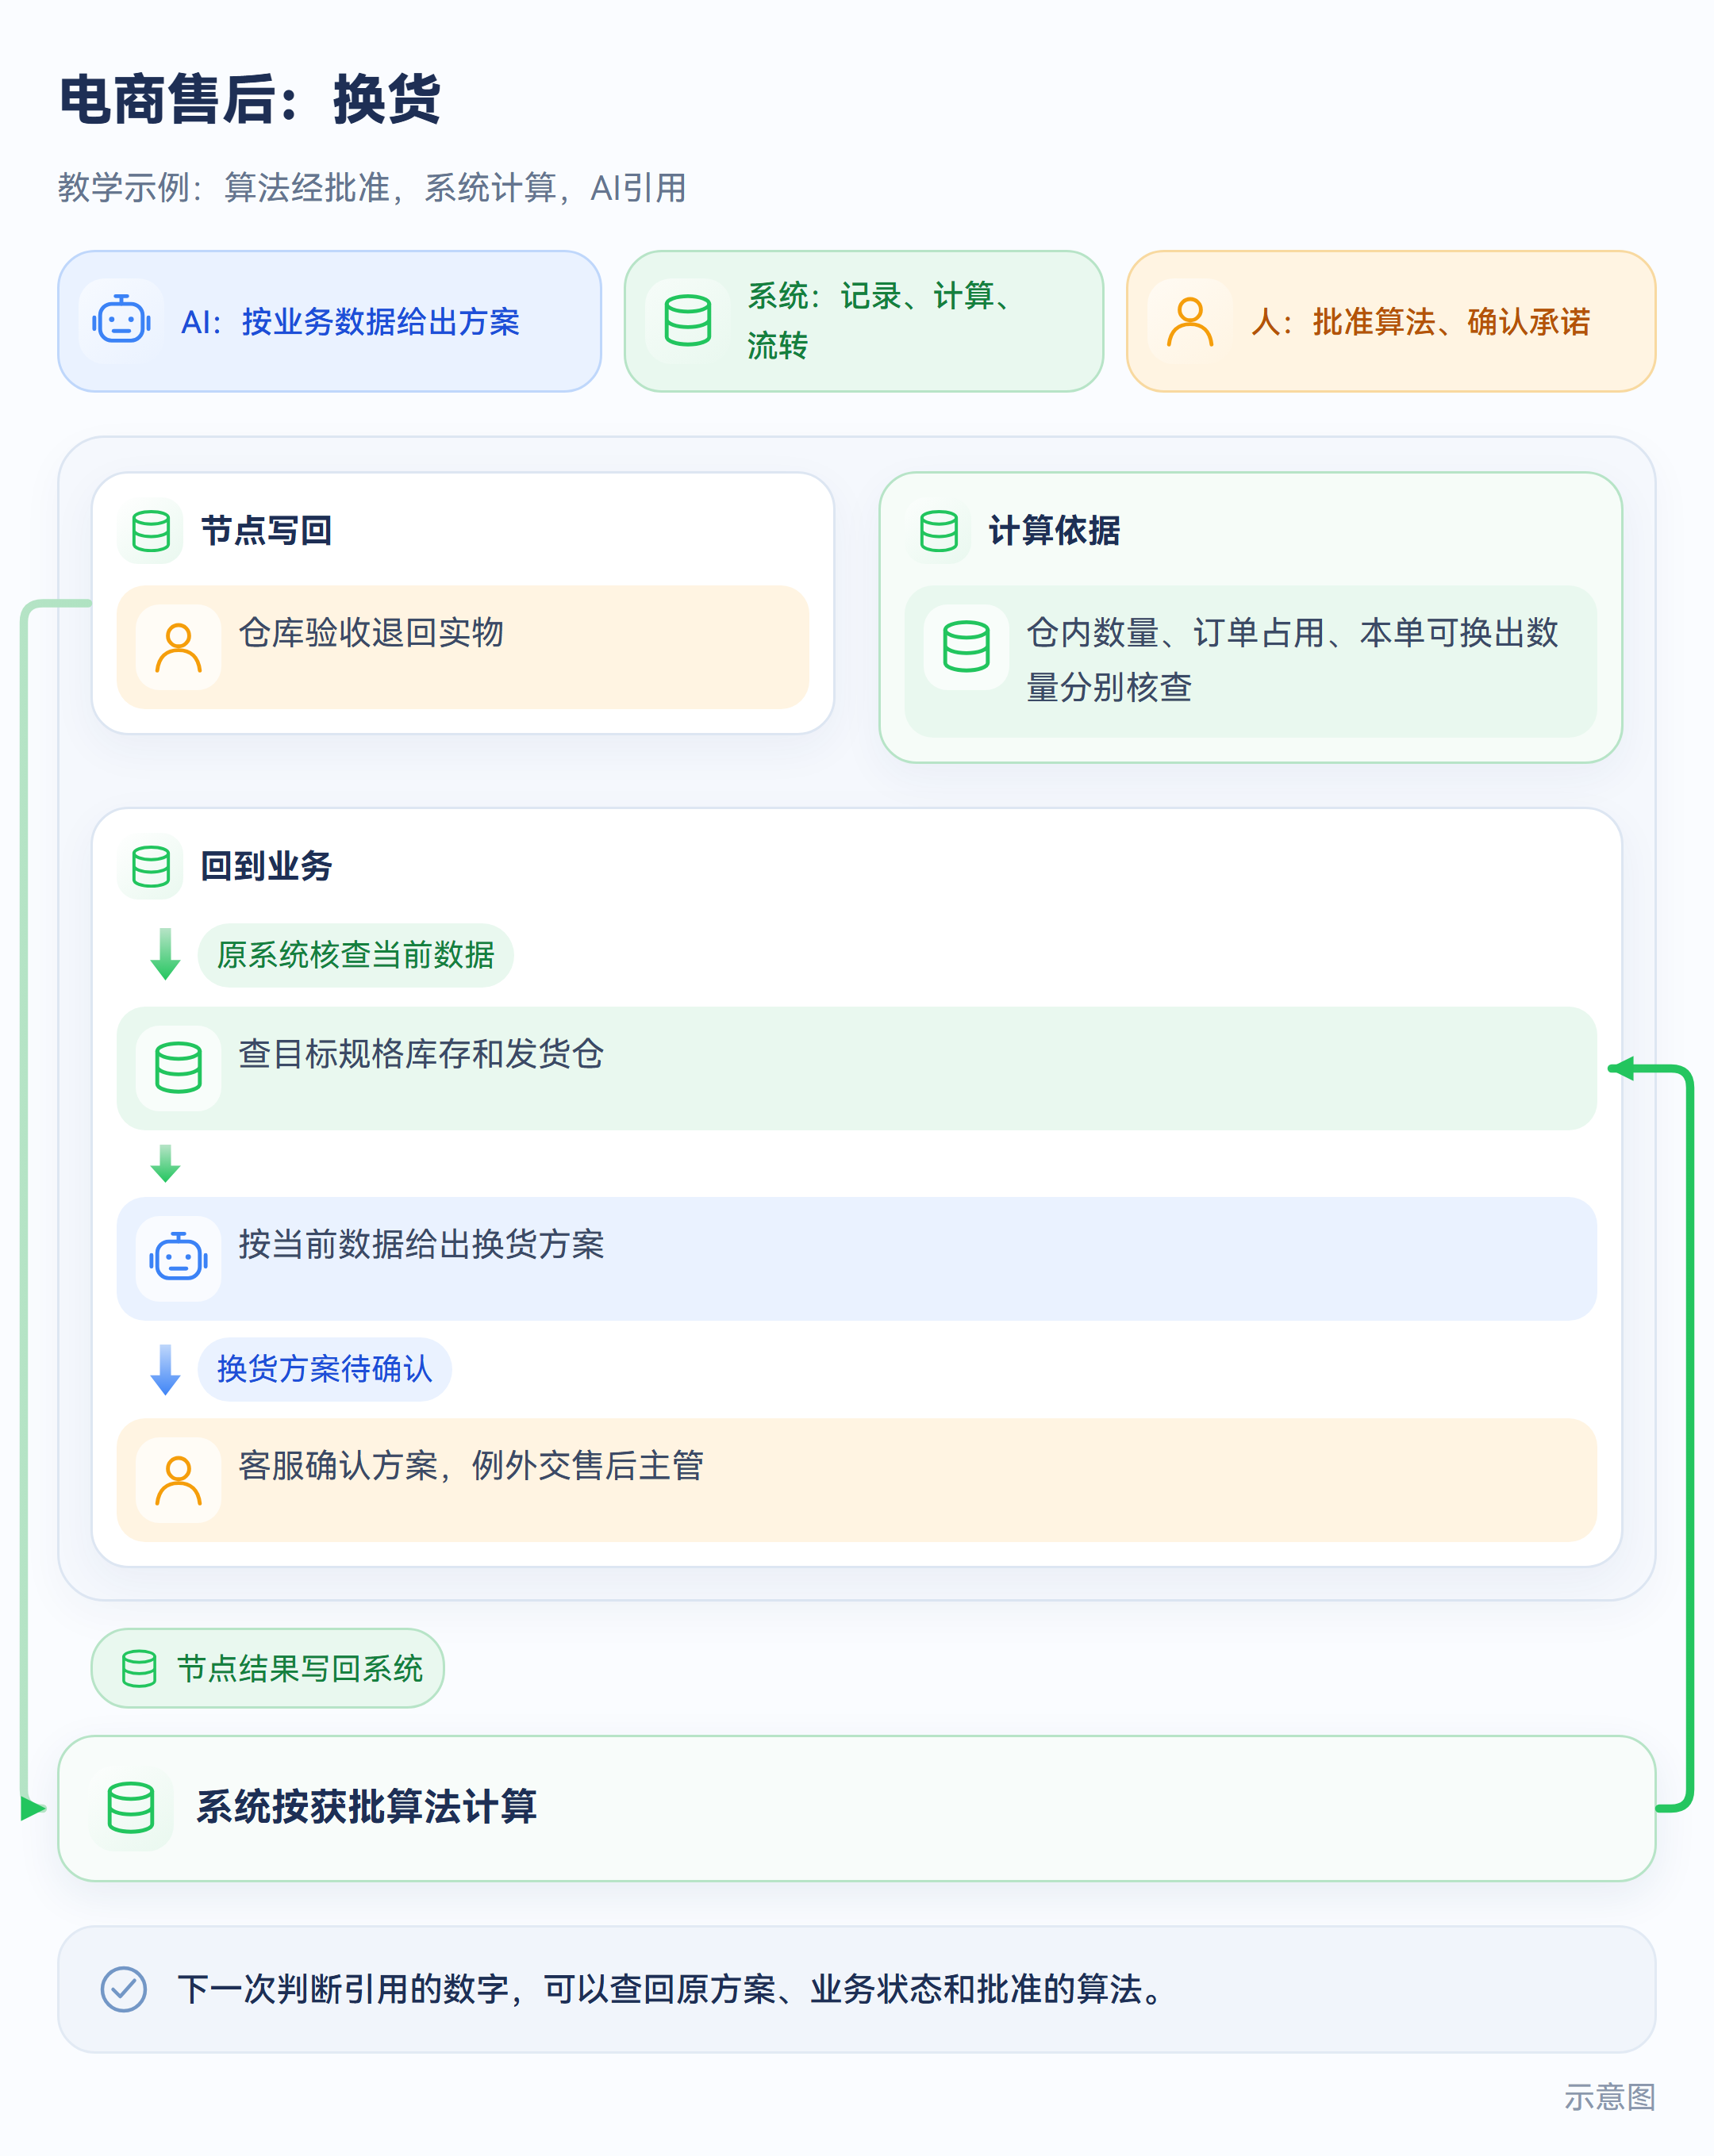The width and height of the screenshot is (1714, 2156).
Task: Click the robot icon in the AI legend card
Action: pos(121,321)
